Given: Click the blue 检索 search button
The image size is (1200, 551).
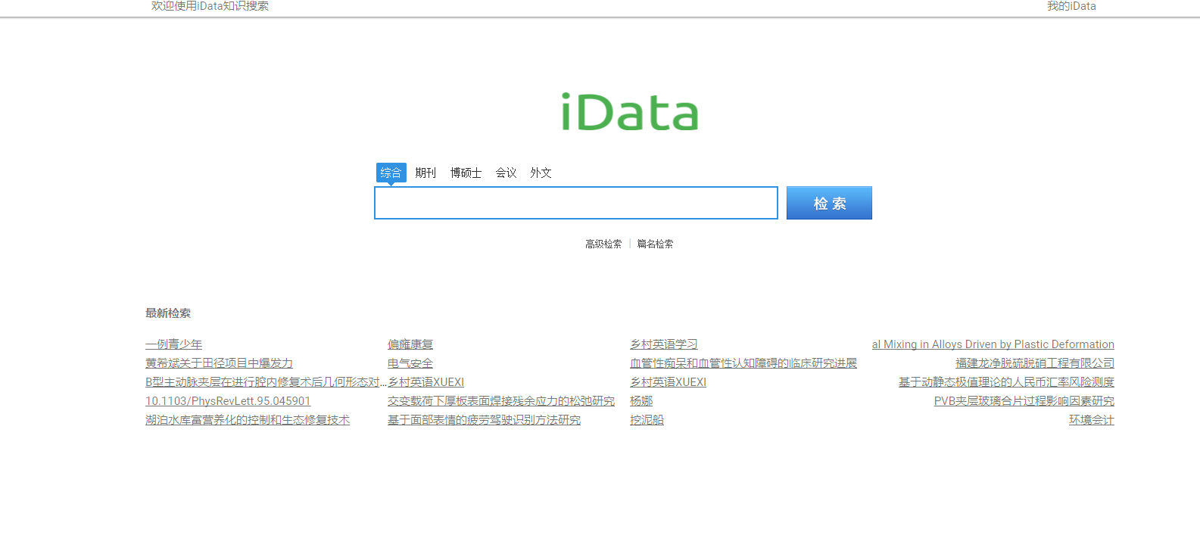Looking at the screenshot, I should [x=829, y=203].
